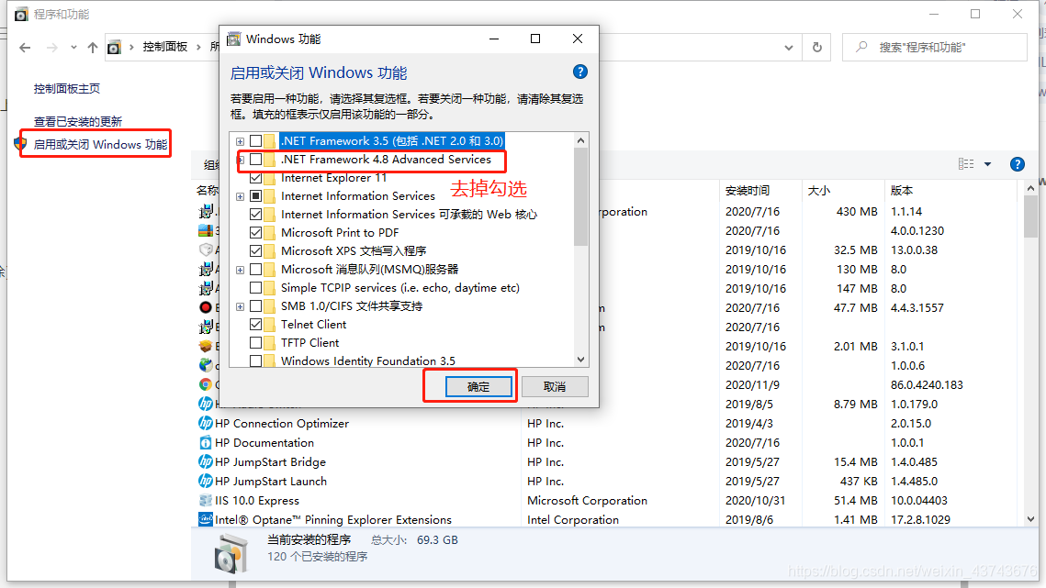Click Internet Explorer 11 folder icon
The width and height of the screenshot is (1046, 588).
coord(269,178)
